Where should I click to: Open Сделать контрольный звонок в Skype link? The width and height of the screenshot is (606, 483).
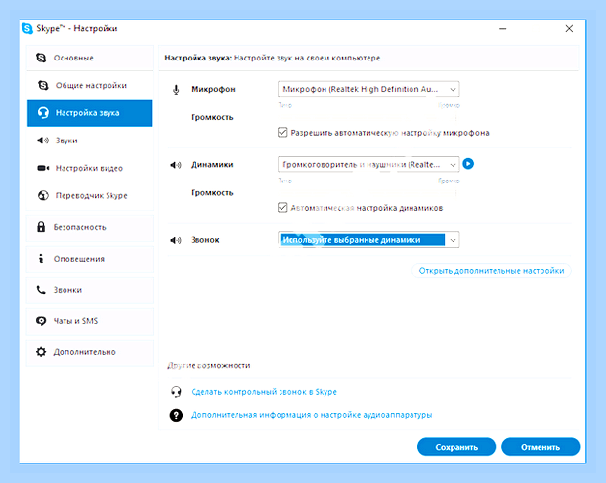(x=264, y=392)
